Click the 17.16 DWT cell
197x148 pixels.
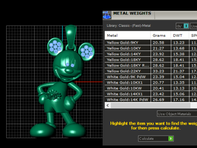(x=180, y=99)
